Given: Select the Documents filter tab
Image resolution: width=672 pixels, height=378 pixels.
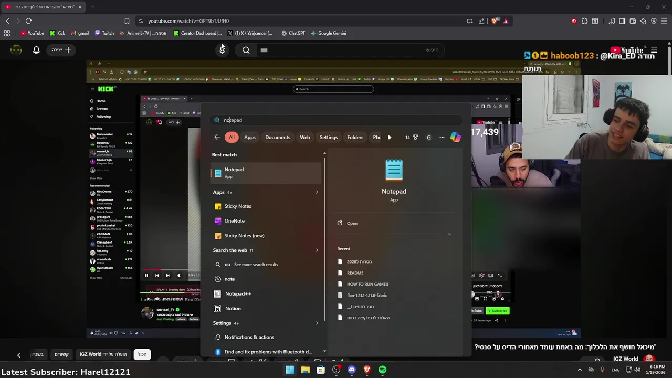Looking at the screenshot, I should point(278,137).
